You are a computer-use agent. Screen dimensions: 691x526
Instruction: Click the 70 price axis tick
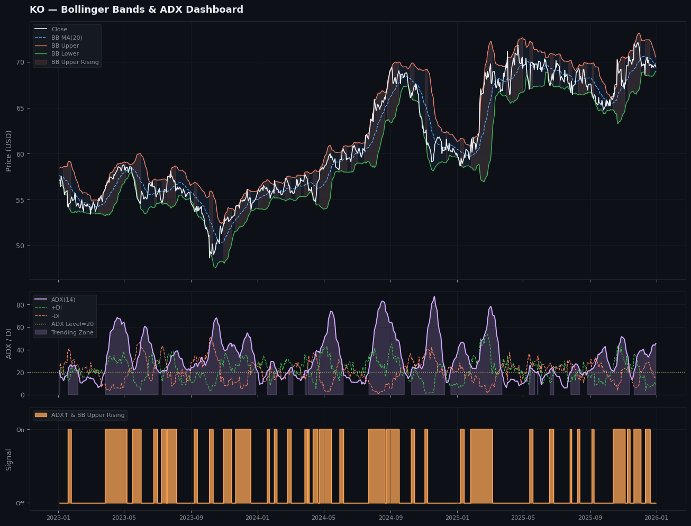20,62
